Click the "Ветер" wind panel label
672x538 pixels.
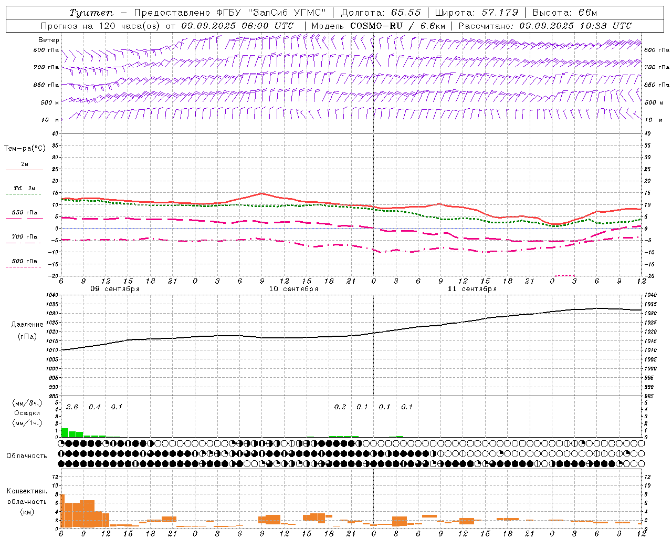[x=49, y=40]
